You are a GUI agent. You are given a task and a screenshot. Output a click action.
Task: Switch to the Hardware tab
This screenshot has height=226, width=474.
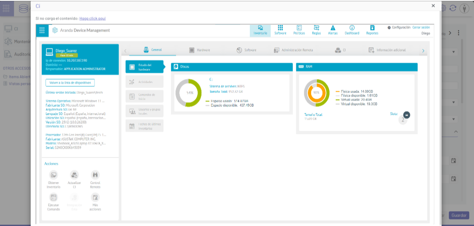199,50
